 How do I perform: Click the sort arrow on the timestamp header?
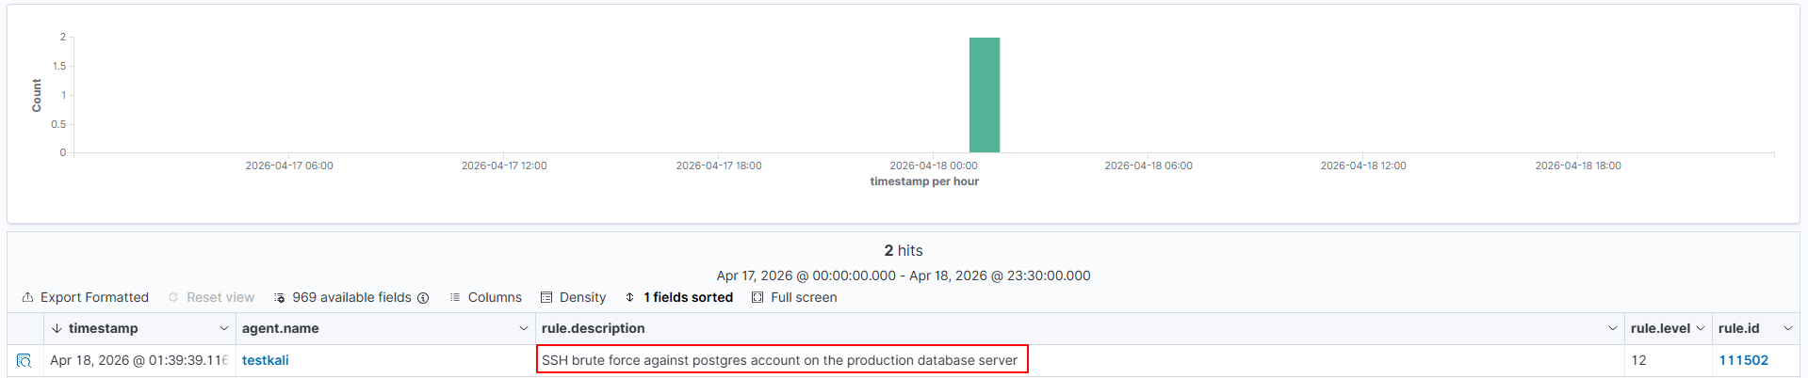[57, 328]
